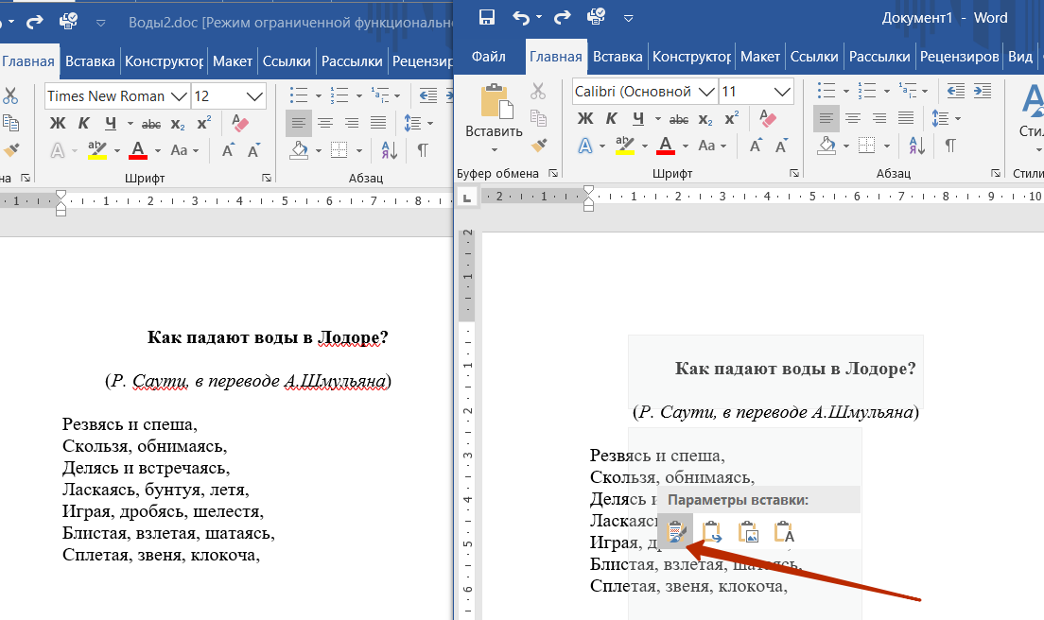The image size is (1044, 620).
Task: Toggle italic К in Воды2.doc window
Action: (84, 123)
